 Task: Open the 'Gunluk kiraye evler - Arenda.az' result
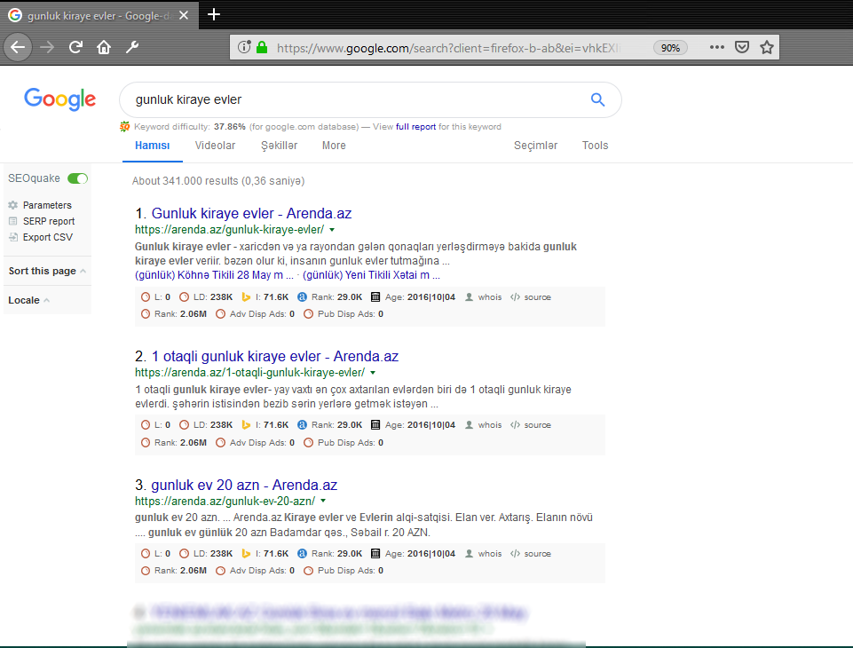(251, 214)
